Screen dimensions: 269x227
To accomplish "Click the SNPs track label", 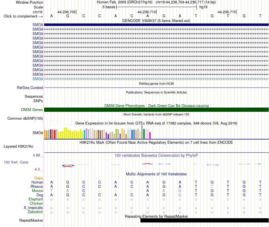I will 38,101.
